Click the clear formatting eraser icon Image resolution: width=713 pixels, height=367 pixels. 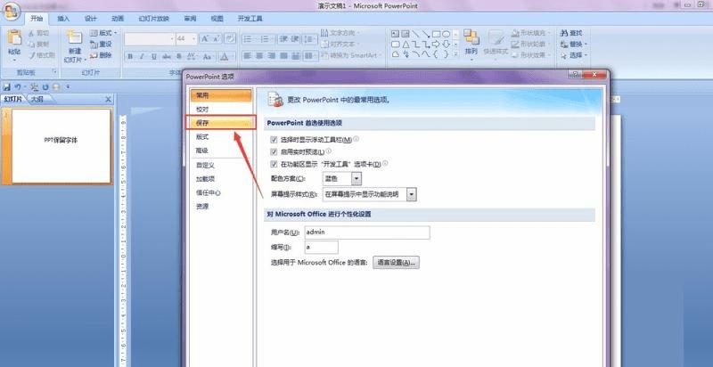pos(231,38)
